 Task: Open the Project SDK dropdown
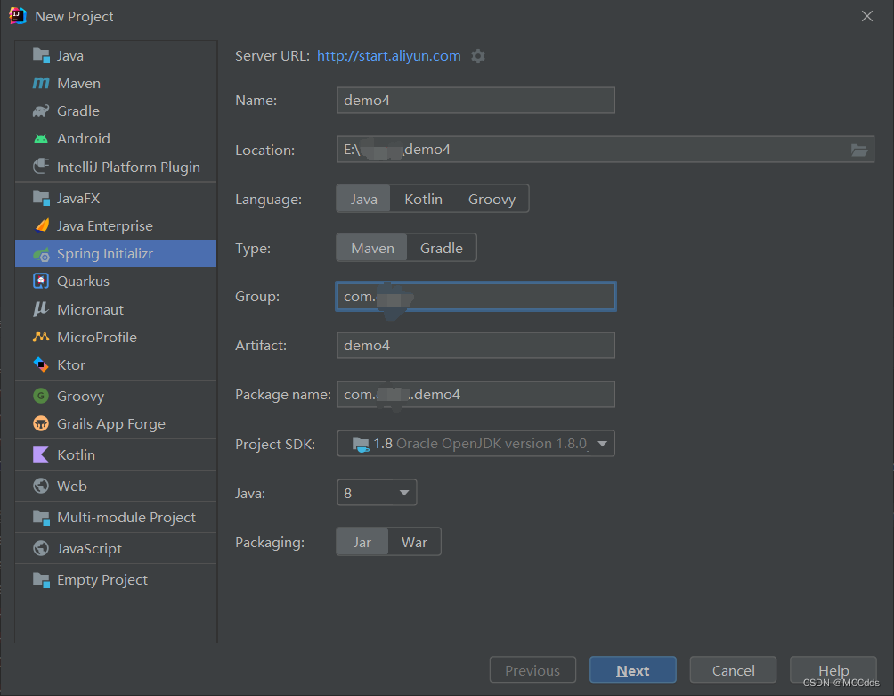pyautogui.click(x=476, y=443)
